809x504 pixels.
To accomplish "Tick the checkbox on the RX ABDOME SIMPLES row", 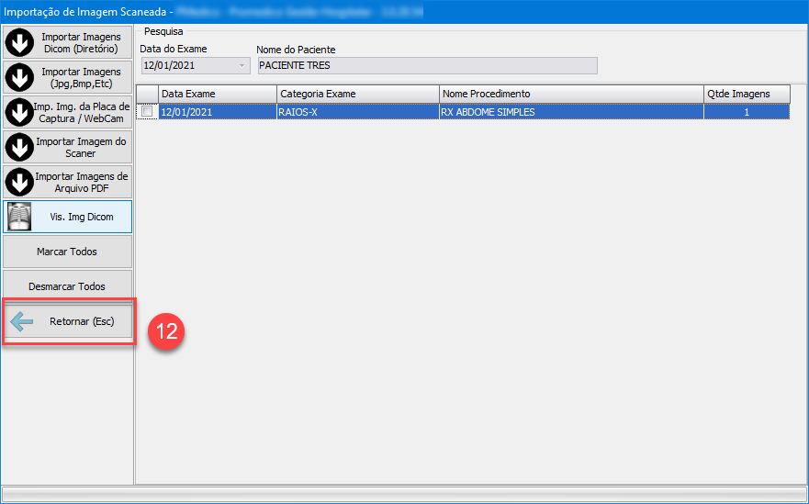I will click(147, 112).
